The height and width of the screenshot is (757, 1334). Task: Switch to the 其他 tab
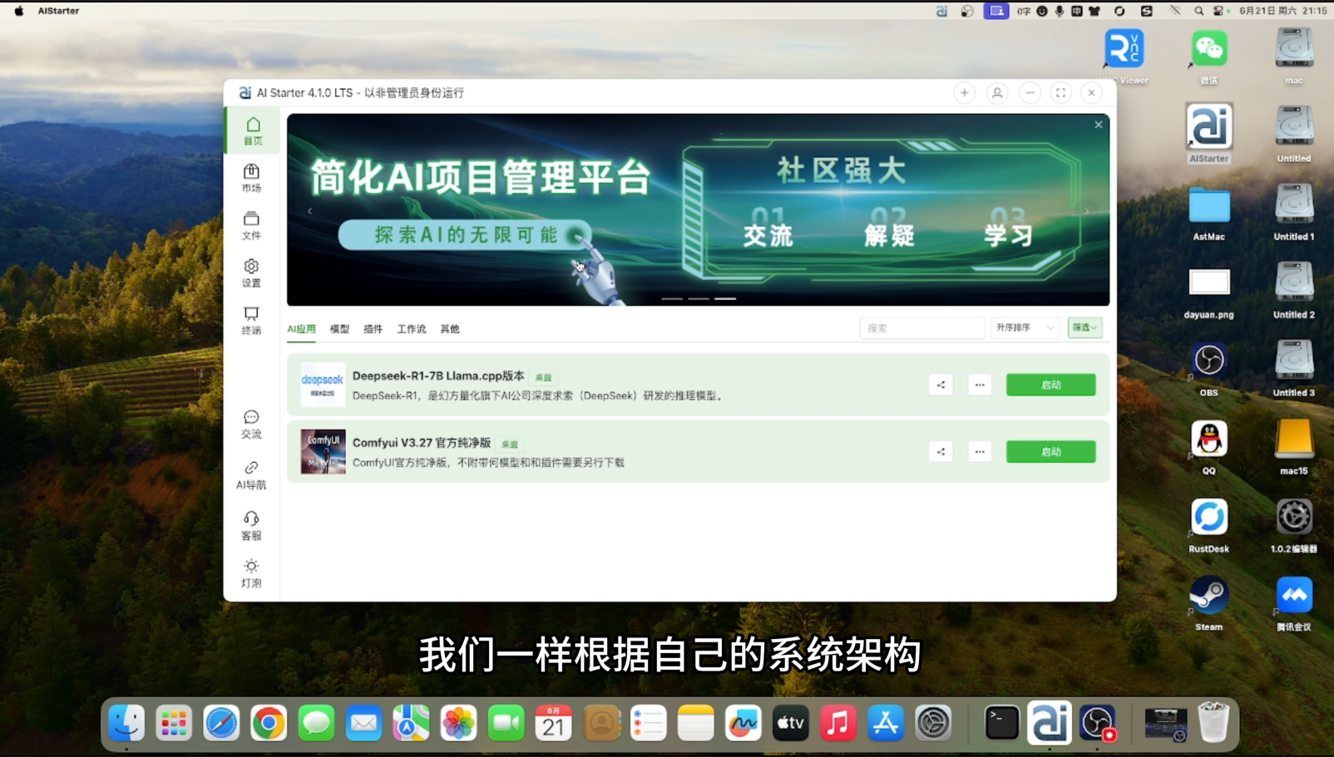click(x=450, y=329)
